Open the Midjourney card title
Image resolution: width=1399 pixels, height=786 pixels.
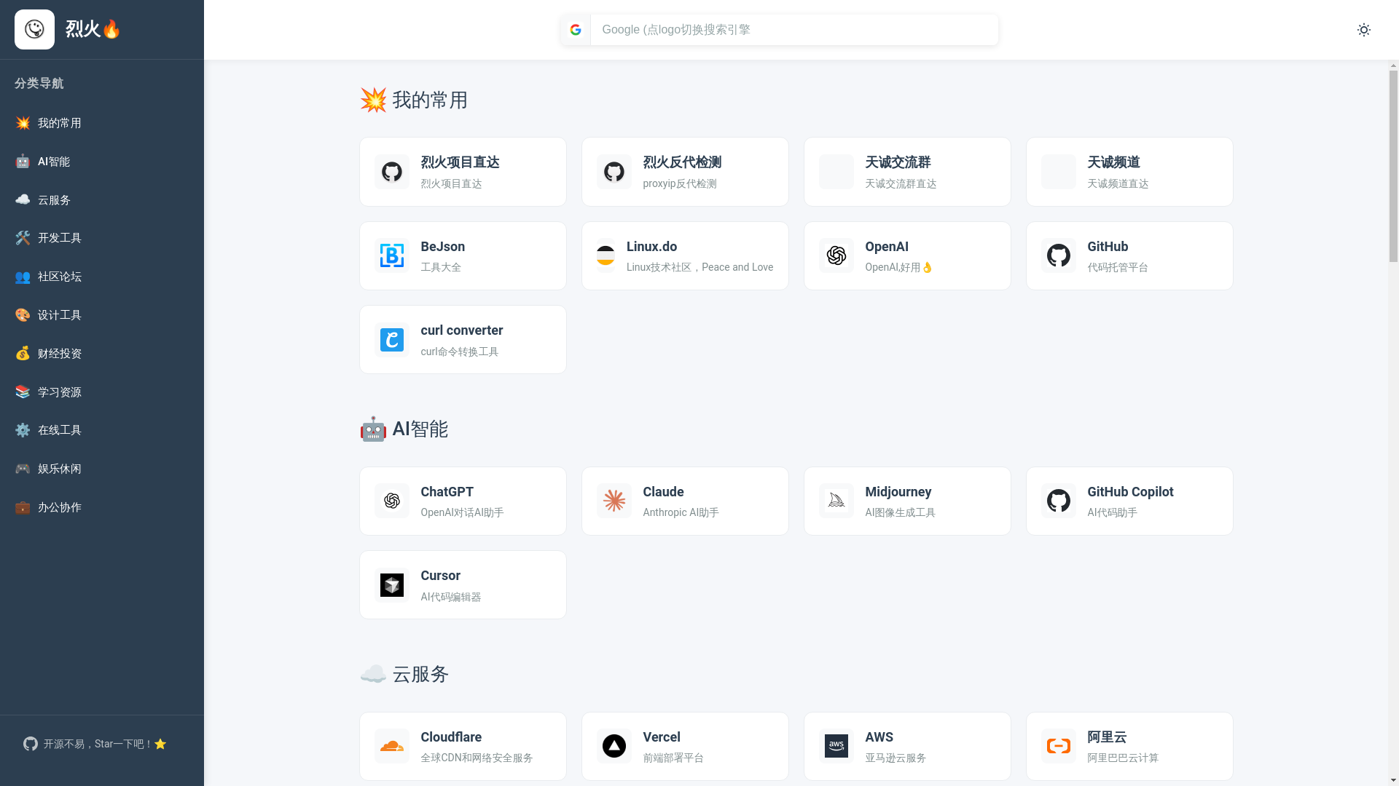pyautogui.click(x=898, y=492)
